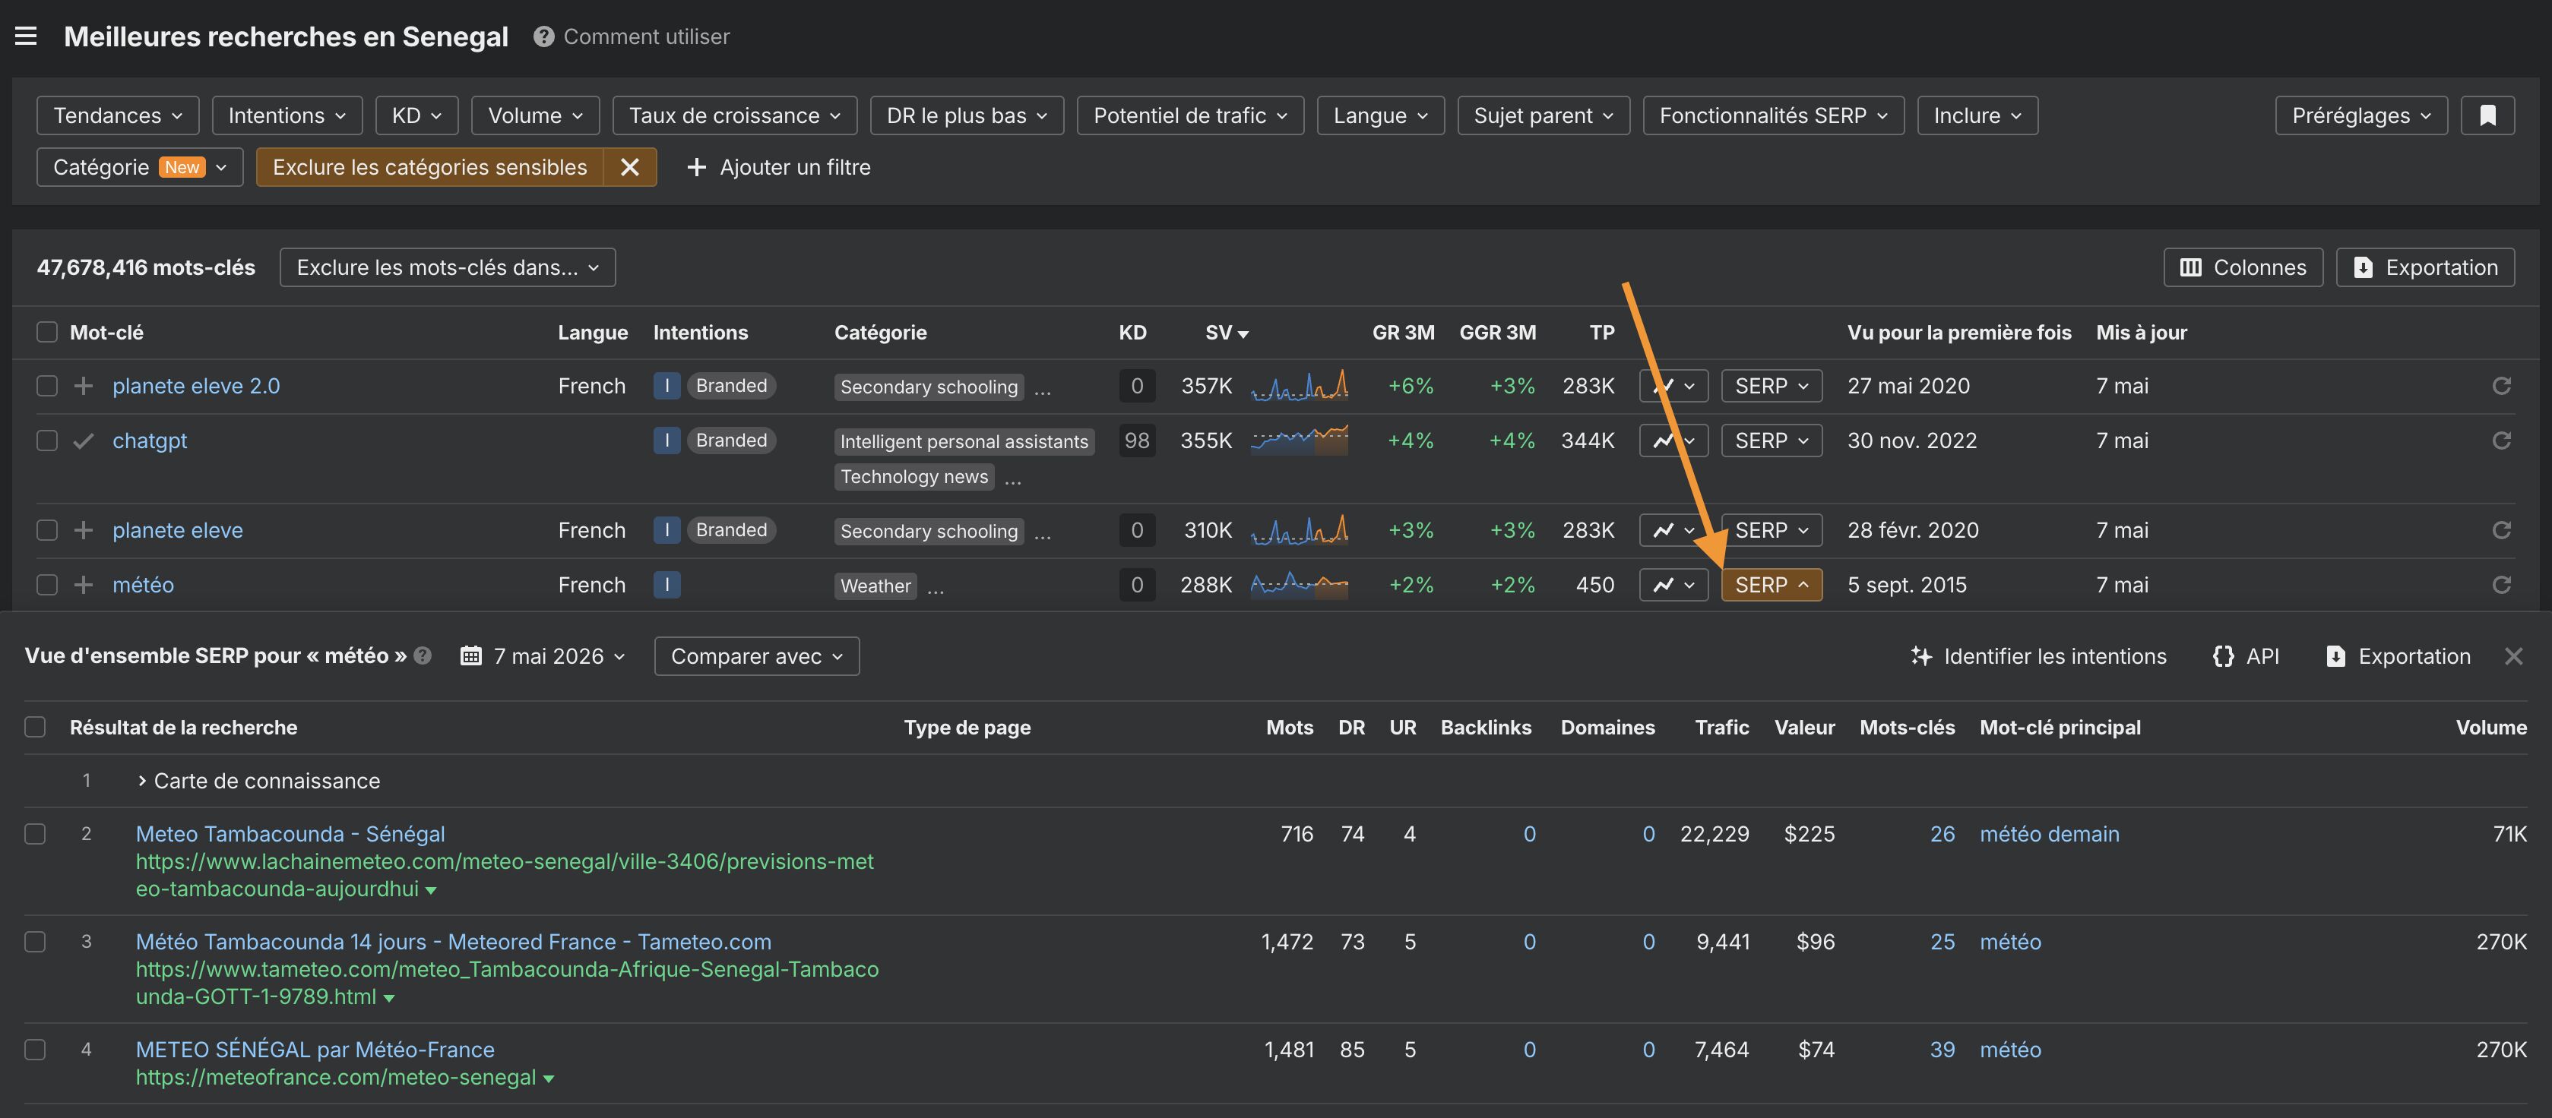The width and height of the screenshot is (2552, 1118).
Task: Open the 'Meteo Tambacounda - Sénégal' result link
Action: click(290, 834)
